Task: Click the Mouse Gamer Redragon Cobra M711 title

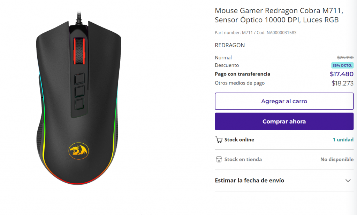Action: 279,15
